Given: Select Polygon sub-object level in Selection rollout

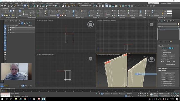Looking at the screenshot, I should [170, 48].
